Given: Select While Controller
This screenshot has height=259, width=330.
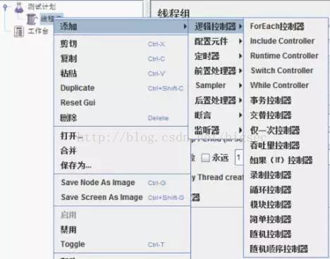Looking at the screenshot, I should [286, 85].
